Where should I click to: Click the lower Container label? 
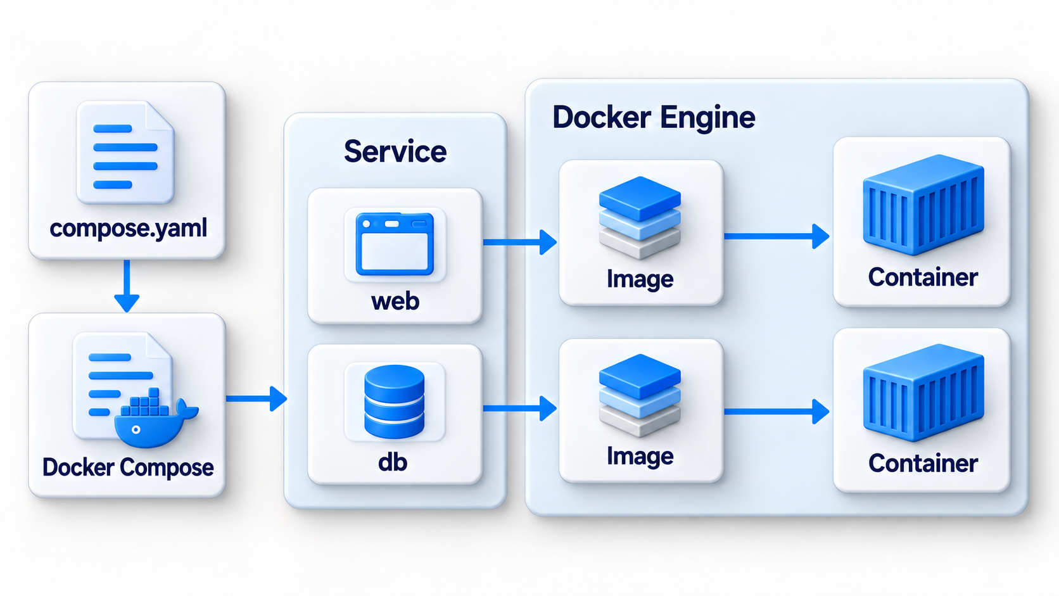point(923,464)
